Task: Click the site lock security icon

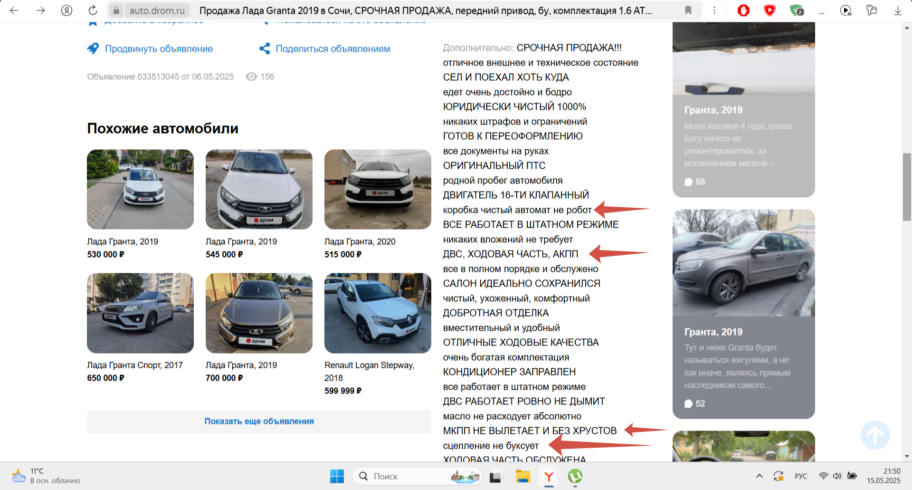Action: 116,10
